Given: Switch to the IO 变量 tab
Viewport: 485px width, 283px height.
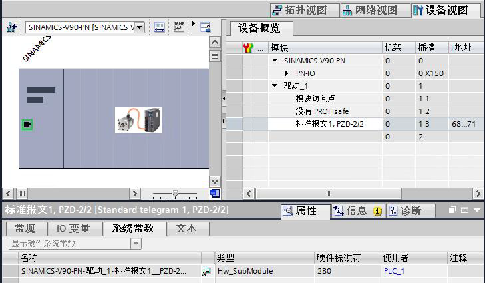Looking at the screenshot, I should [x=75, y=229].
